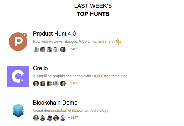The height and width of the screenshot is (126, 184).
Task: Click the 'Now with Reviews, Badges' tagline
Action: tap(73, 42)
